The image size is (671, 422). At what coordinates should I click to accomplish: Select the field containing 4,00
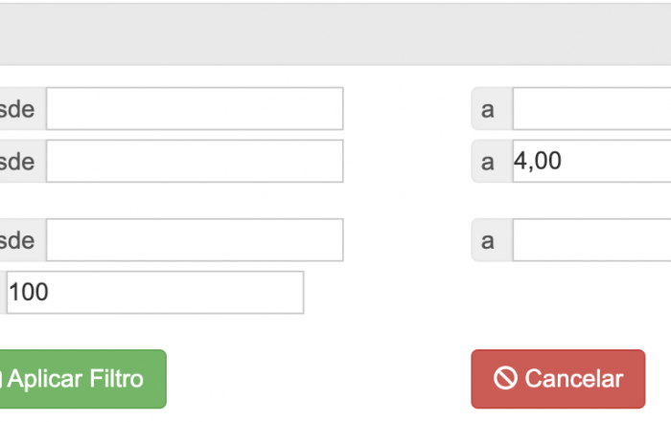(591, 162)
